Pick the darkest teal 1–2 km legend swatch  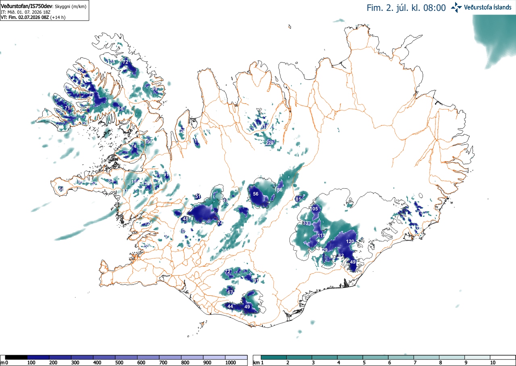[274, 358]
